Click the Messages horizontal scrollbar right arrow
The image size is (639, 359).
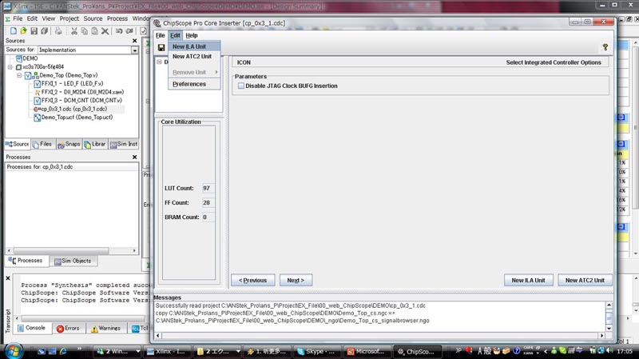[601, 336]
